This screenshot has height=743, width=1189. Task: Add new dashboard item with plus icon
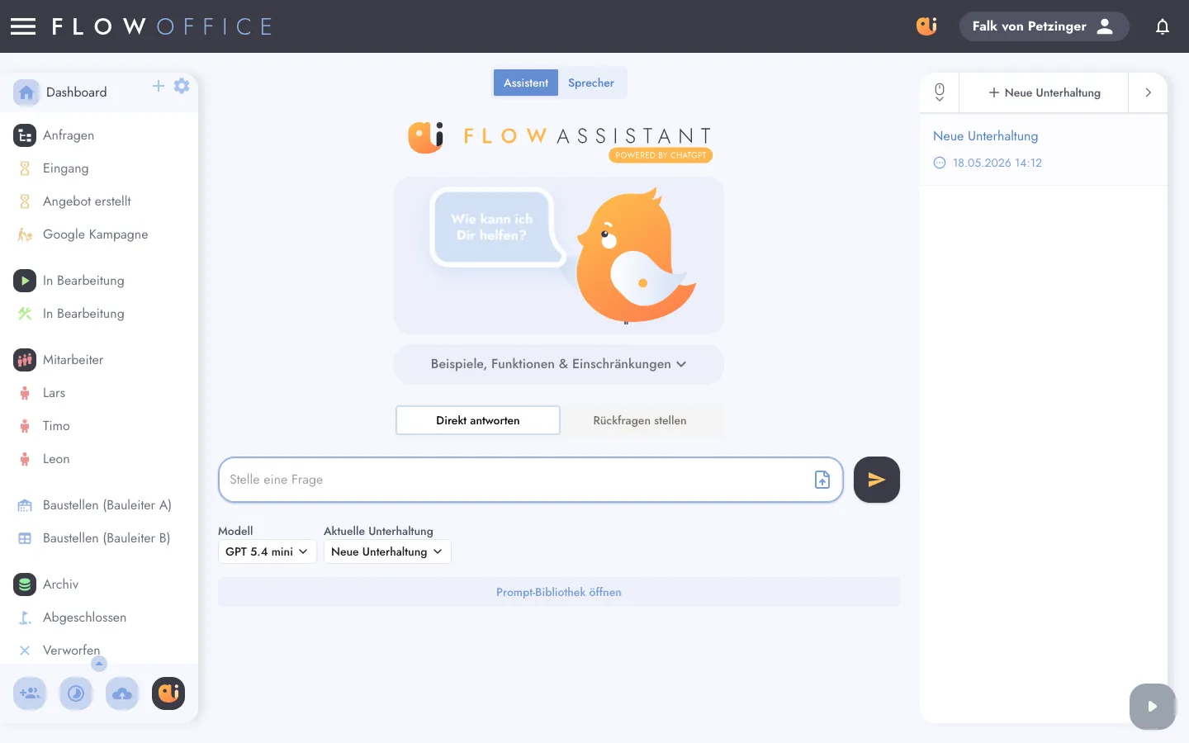[159, 86]
